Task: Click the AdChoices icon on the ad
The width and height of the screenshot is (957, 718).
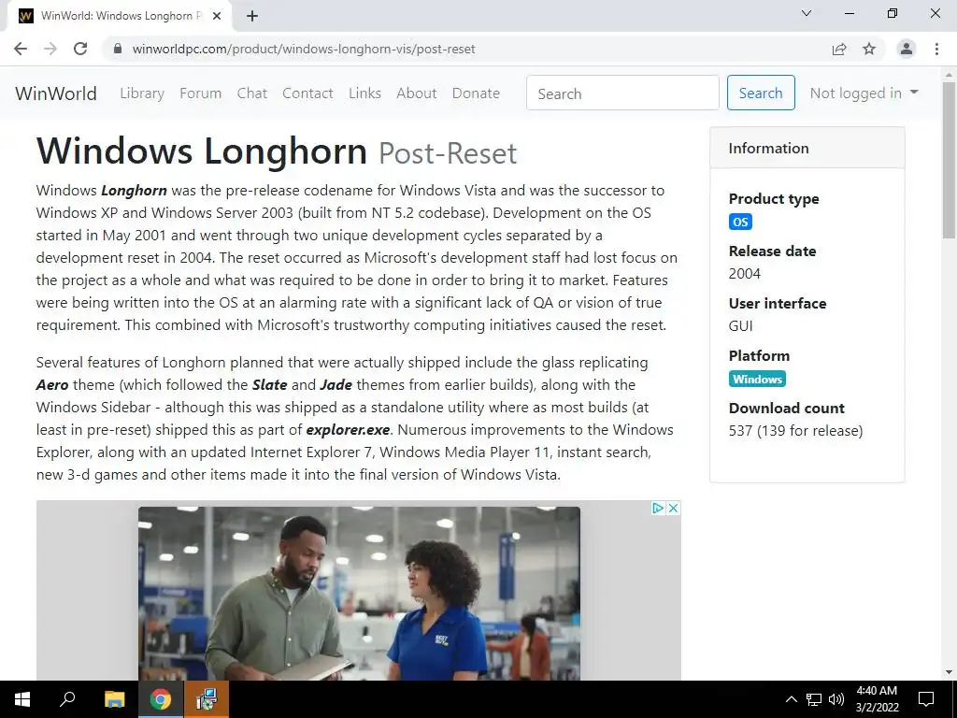Action: (658, 508)
